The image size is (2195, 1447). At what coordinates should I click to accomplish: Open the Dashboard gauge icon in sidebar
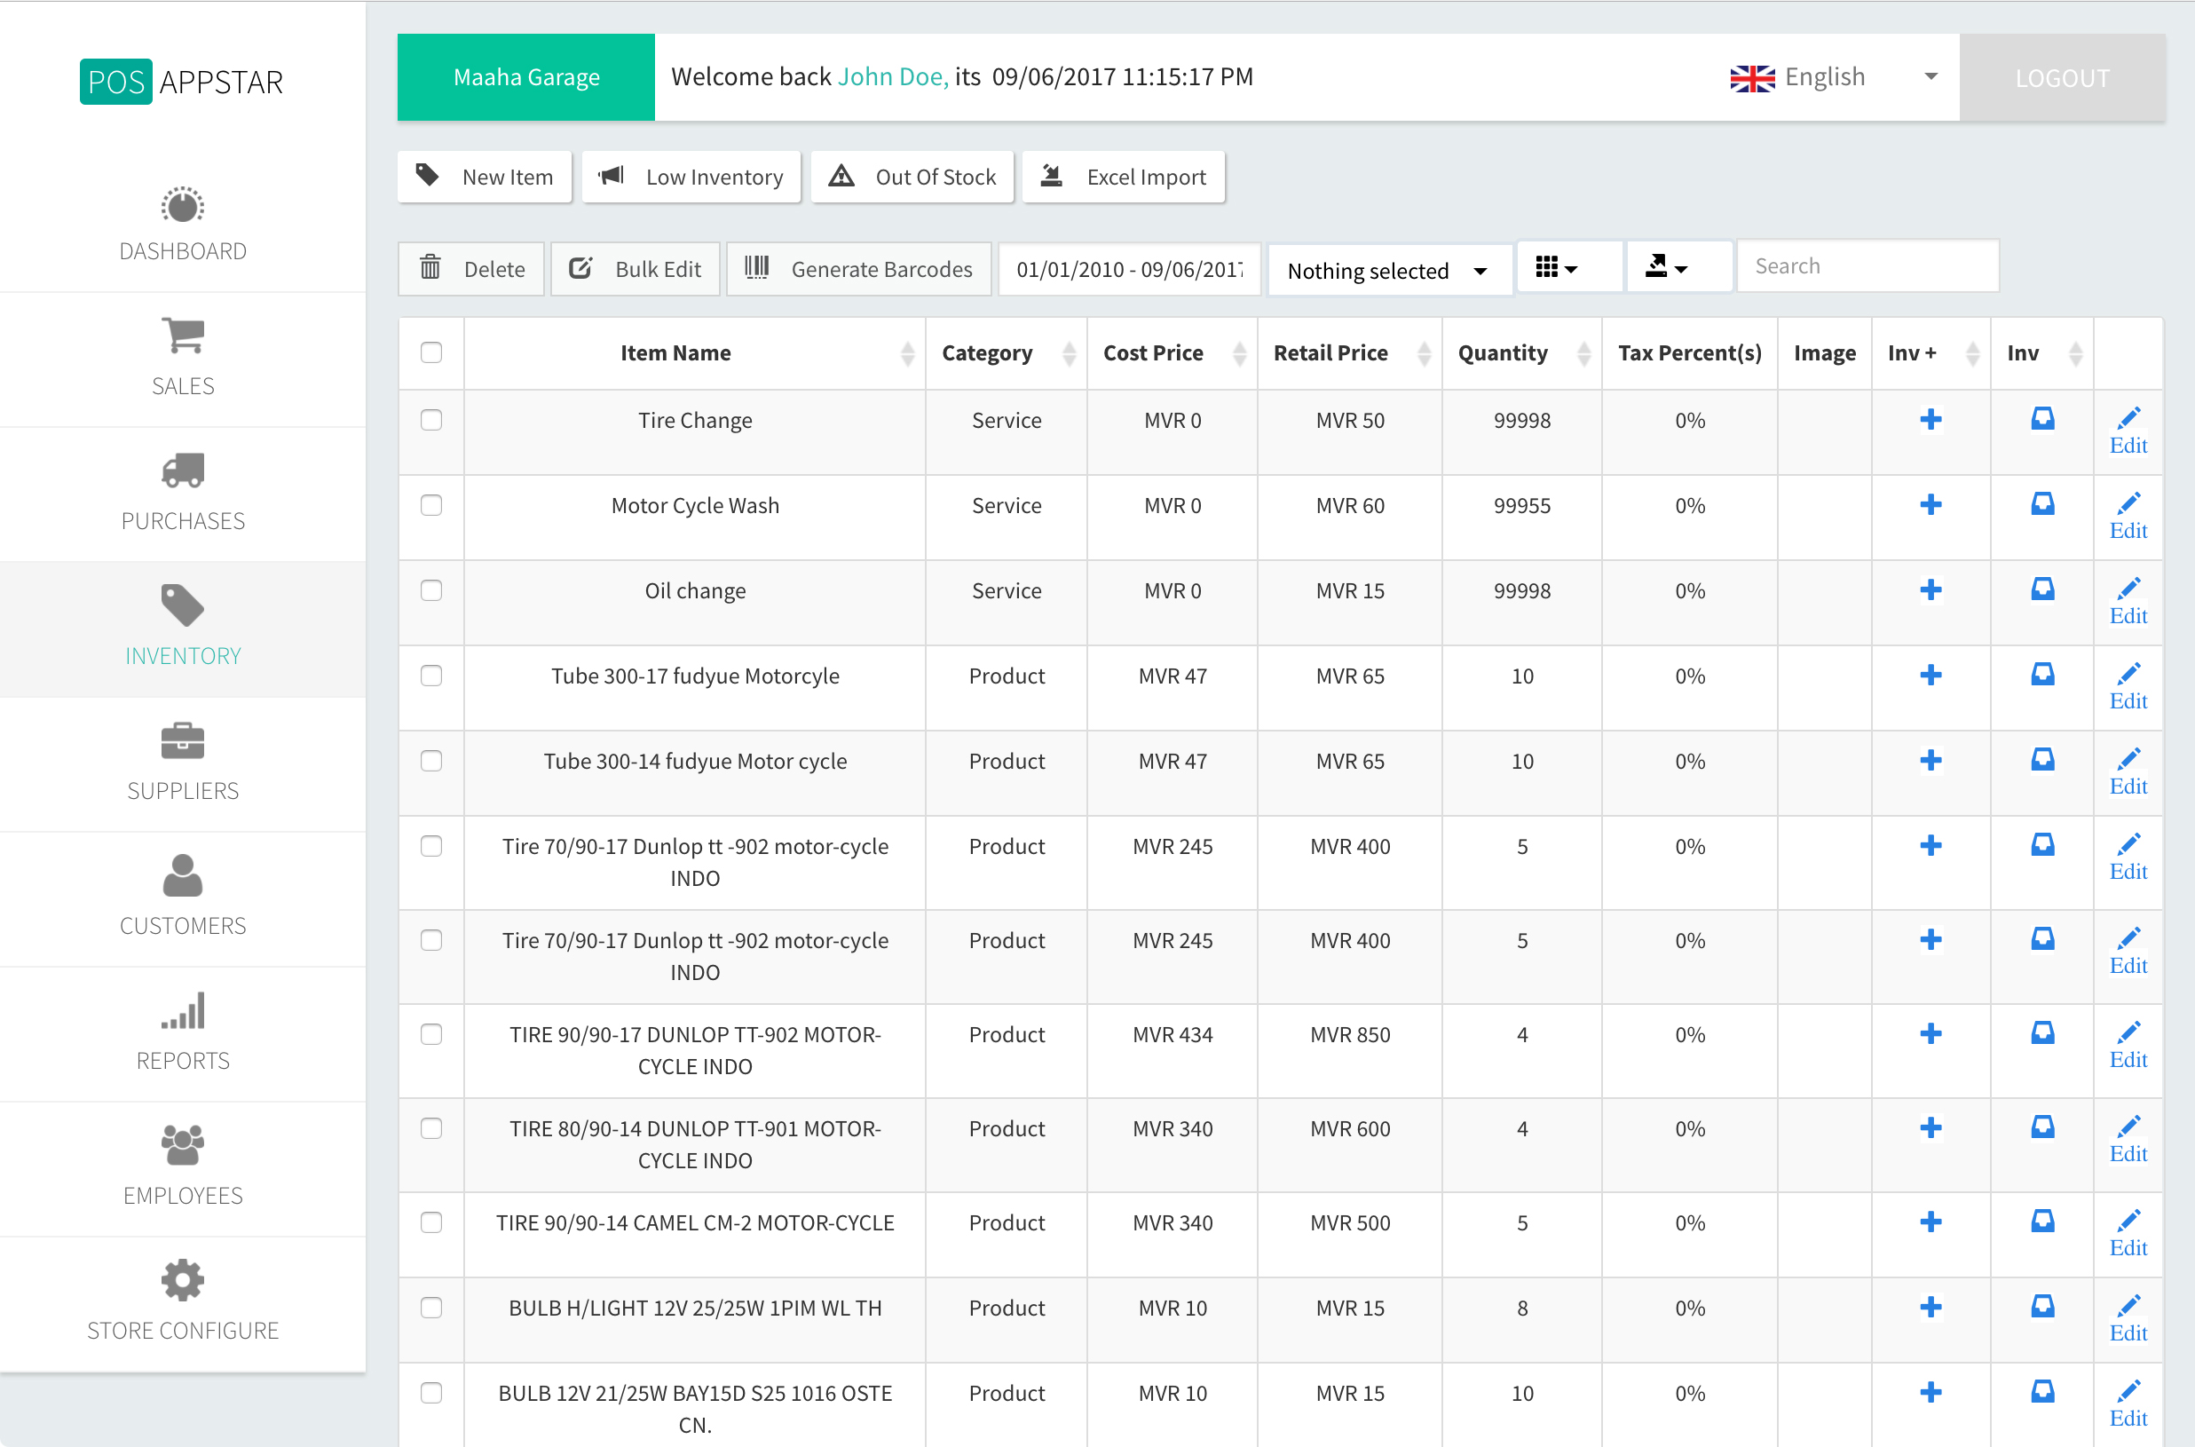click(183, 206)
